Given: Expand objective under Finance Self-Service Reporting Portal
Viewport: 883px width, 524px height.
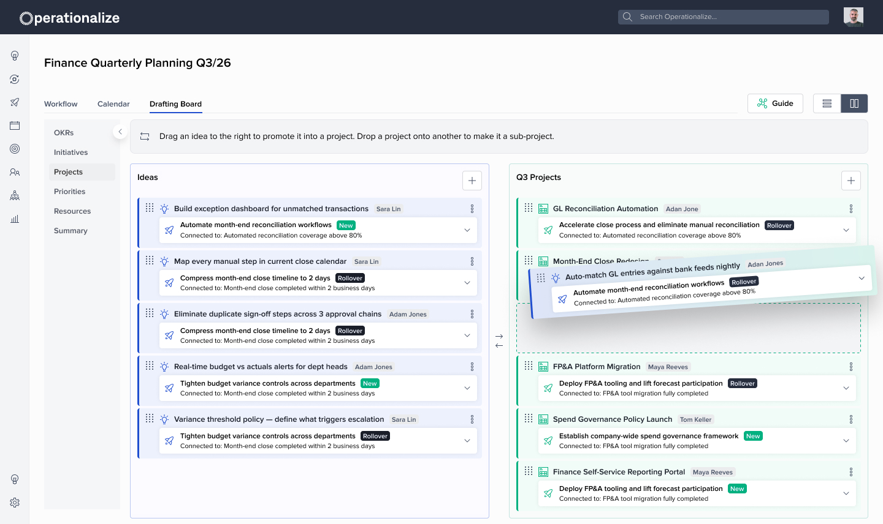Looking at the screenshot, I should (x=846, y=493).
